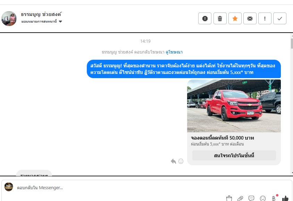Click the page avatar beside reply box
Viewport: 293px width, 201px height.
pos(9,187)
